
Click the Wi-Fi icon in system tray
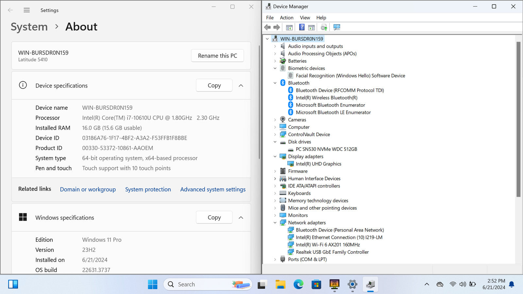453,284
